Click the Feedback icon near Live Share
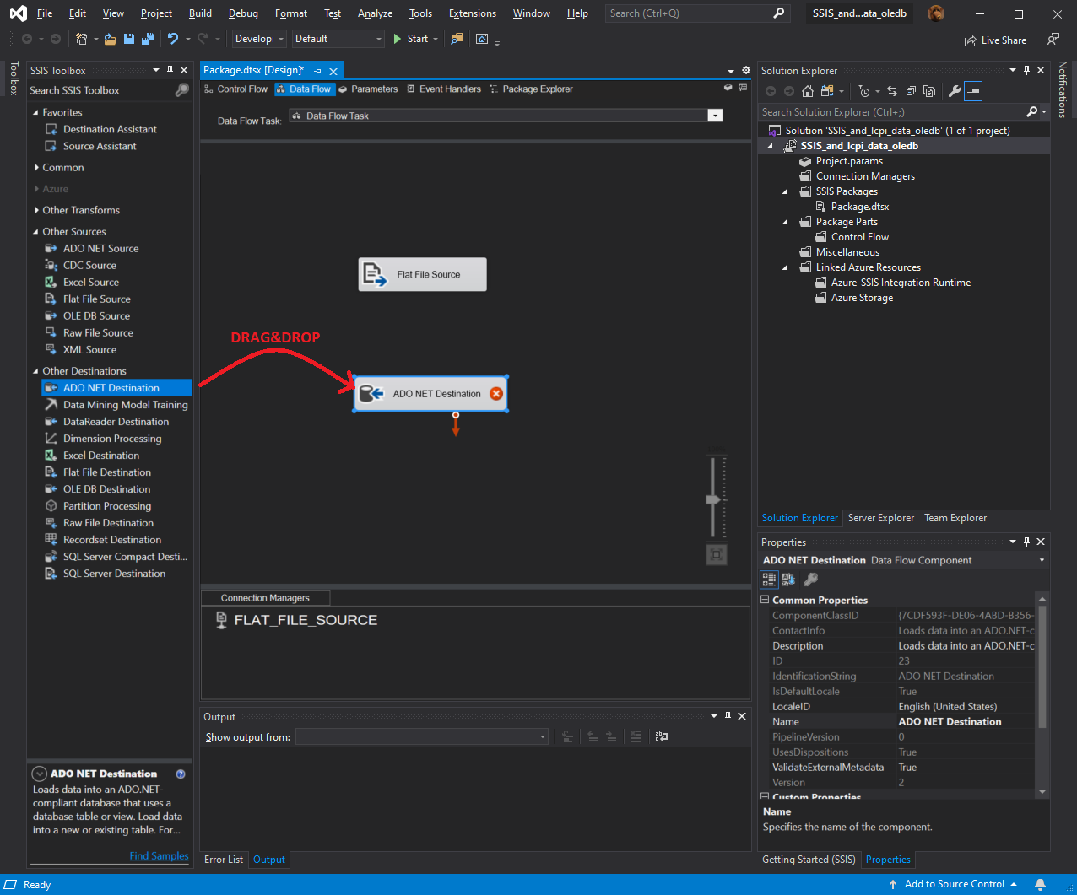This screenshot has height=895, width=1077. click(1053, 40)
